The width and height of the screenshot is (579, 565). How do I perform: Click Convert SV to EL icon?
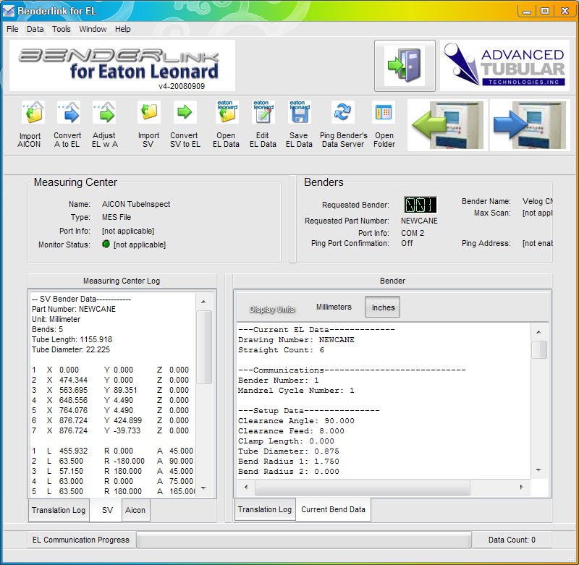[x=185, y=113]
